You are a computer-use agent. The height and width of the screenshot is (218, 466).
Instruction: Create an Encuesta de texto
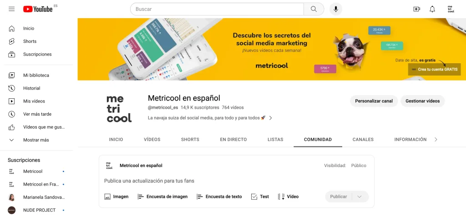(x=219, y=197)
